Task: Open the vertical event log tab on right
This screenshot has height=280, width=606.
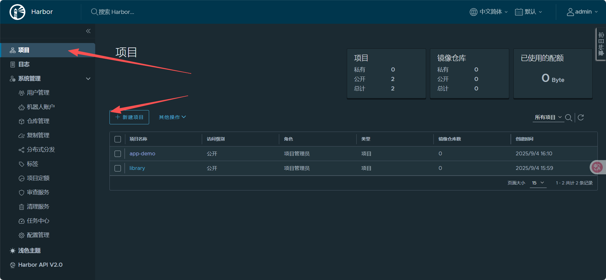Action: pyautogui.click(x=601, y=44)
